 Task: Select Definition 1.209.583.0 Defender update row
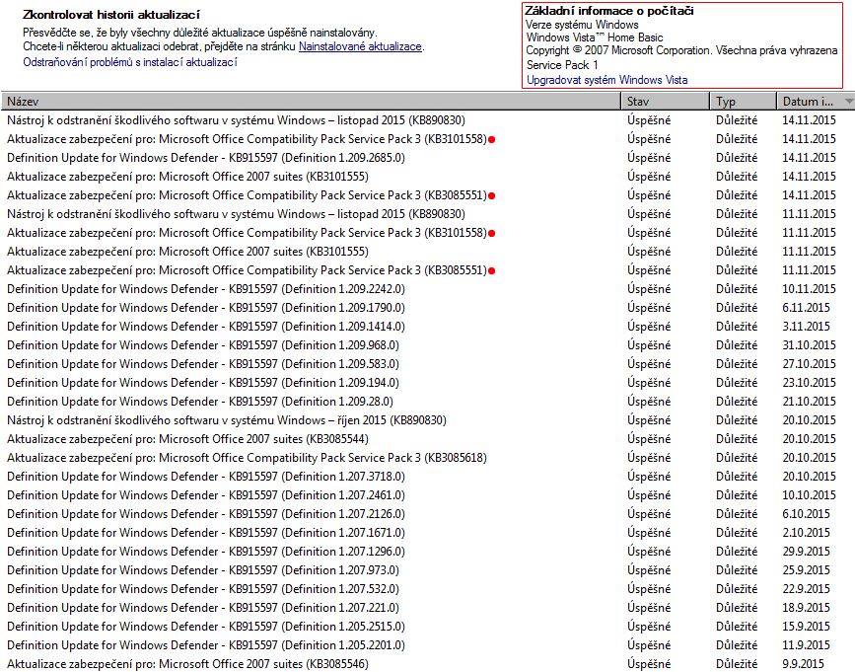428,364
